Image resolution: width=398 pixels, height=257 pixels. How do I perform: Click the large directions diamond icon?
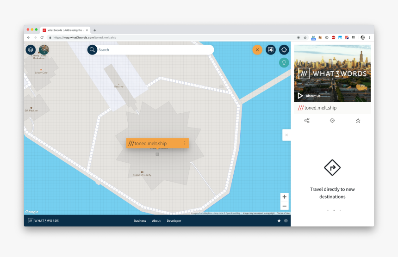[x=332, y=167]
